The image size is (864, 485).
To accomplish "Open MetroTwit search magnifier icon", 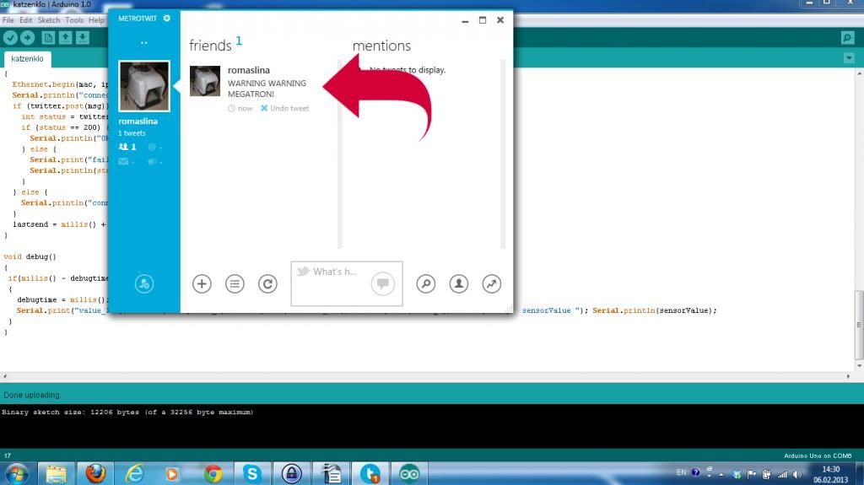I will point(426,284).
